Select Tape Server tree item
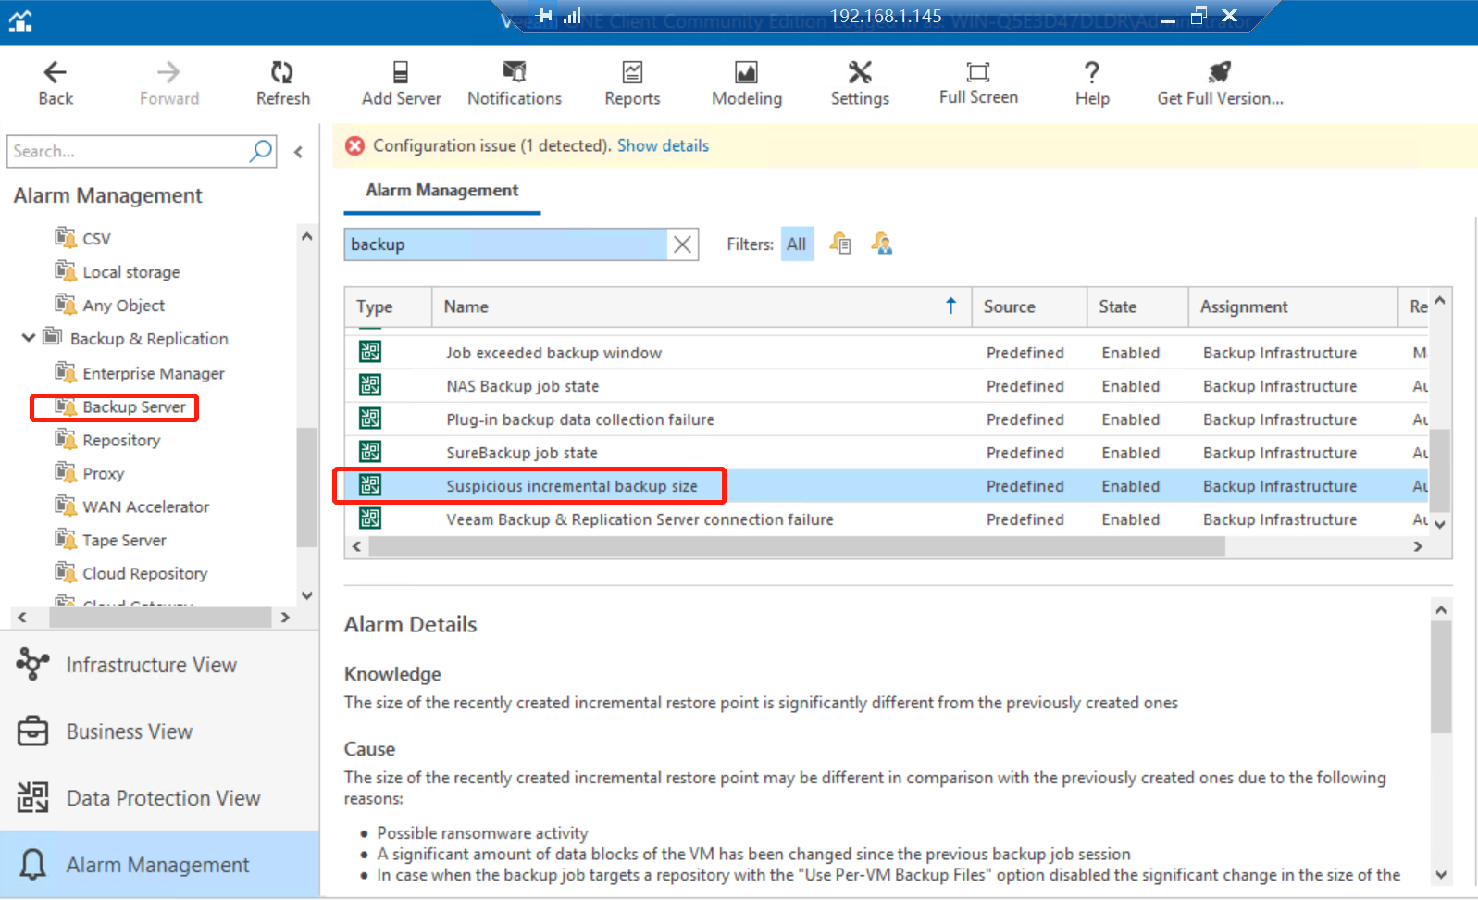This screenshot has height=900, width=1478. (124, 540)
